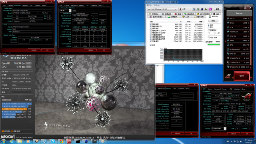256x144 pixels.
Task: Open Google Chrome from the taskbar
Action: click(x=61, y=141)
